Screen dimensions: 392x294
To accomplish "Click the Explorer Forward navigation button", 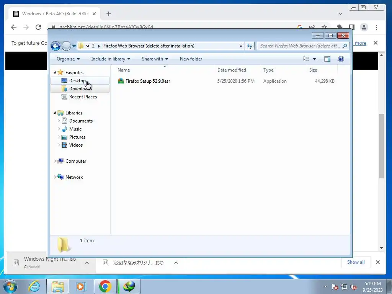I will pyautogui.click(x=66, y=46).
